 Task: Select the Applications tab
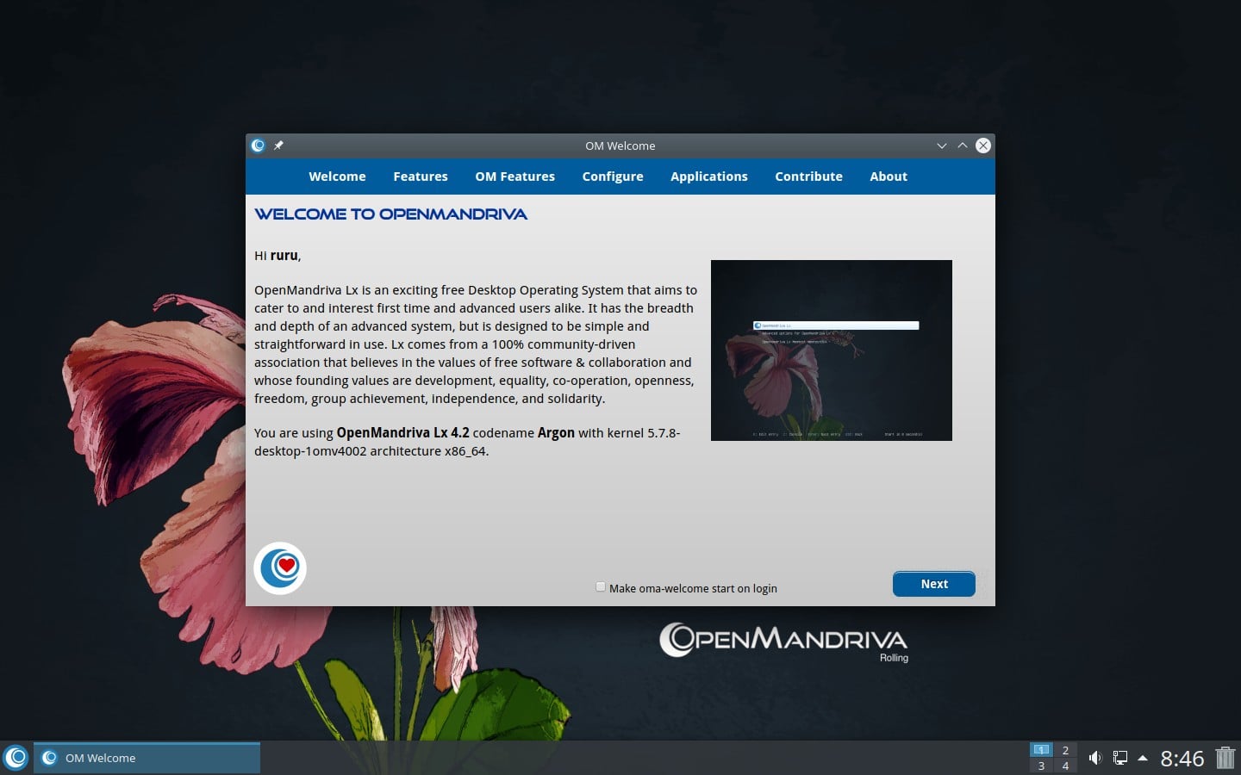tap(709, 177)
